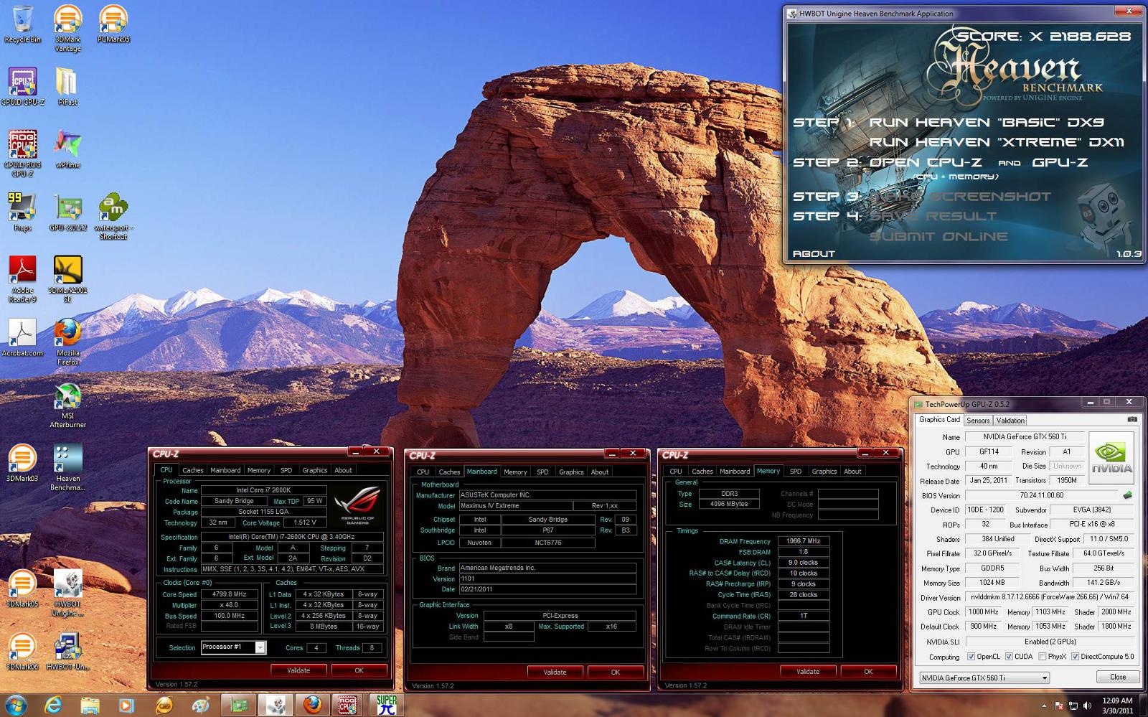The width and height of the screenshot is (1148, 717).
Task: Select the PiFast folder icon
Action: tap(67, 86)
